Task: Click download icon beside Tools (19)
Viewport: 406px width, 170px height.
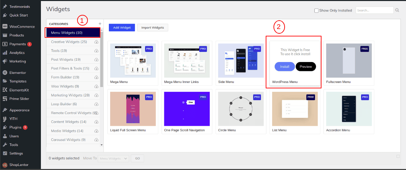Action: (x=96, y=51)
